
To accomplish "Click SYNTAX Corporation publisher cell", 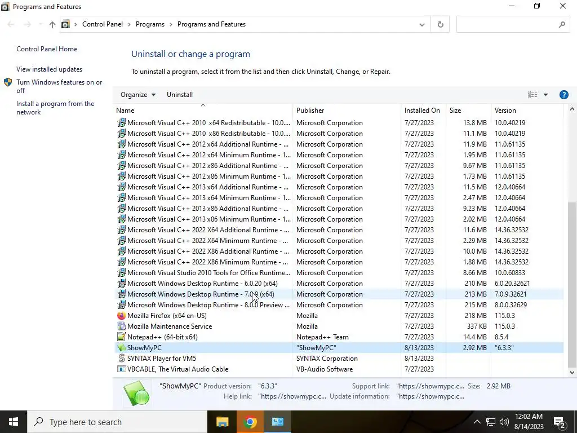I will pyautogui.click(x=327, y=358).
